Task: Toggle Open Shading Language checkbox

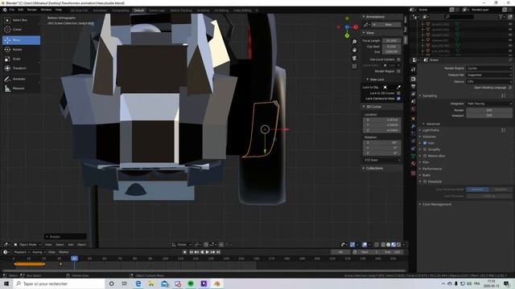Action: (510, 88)
